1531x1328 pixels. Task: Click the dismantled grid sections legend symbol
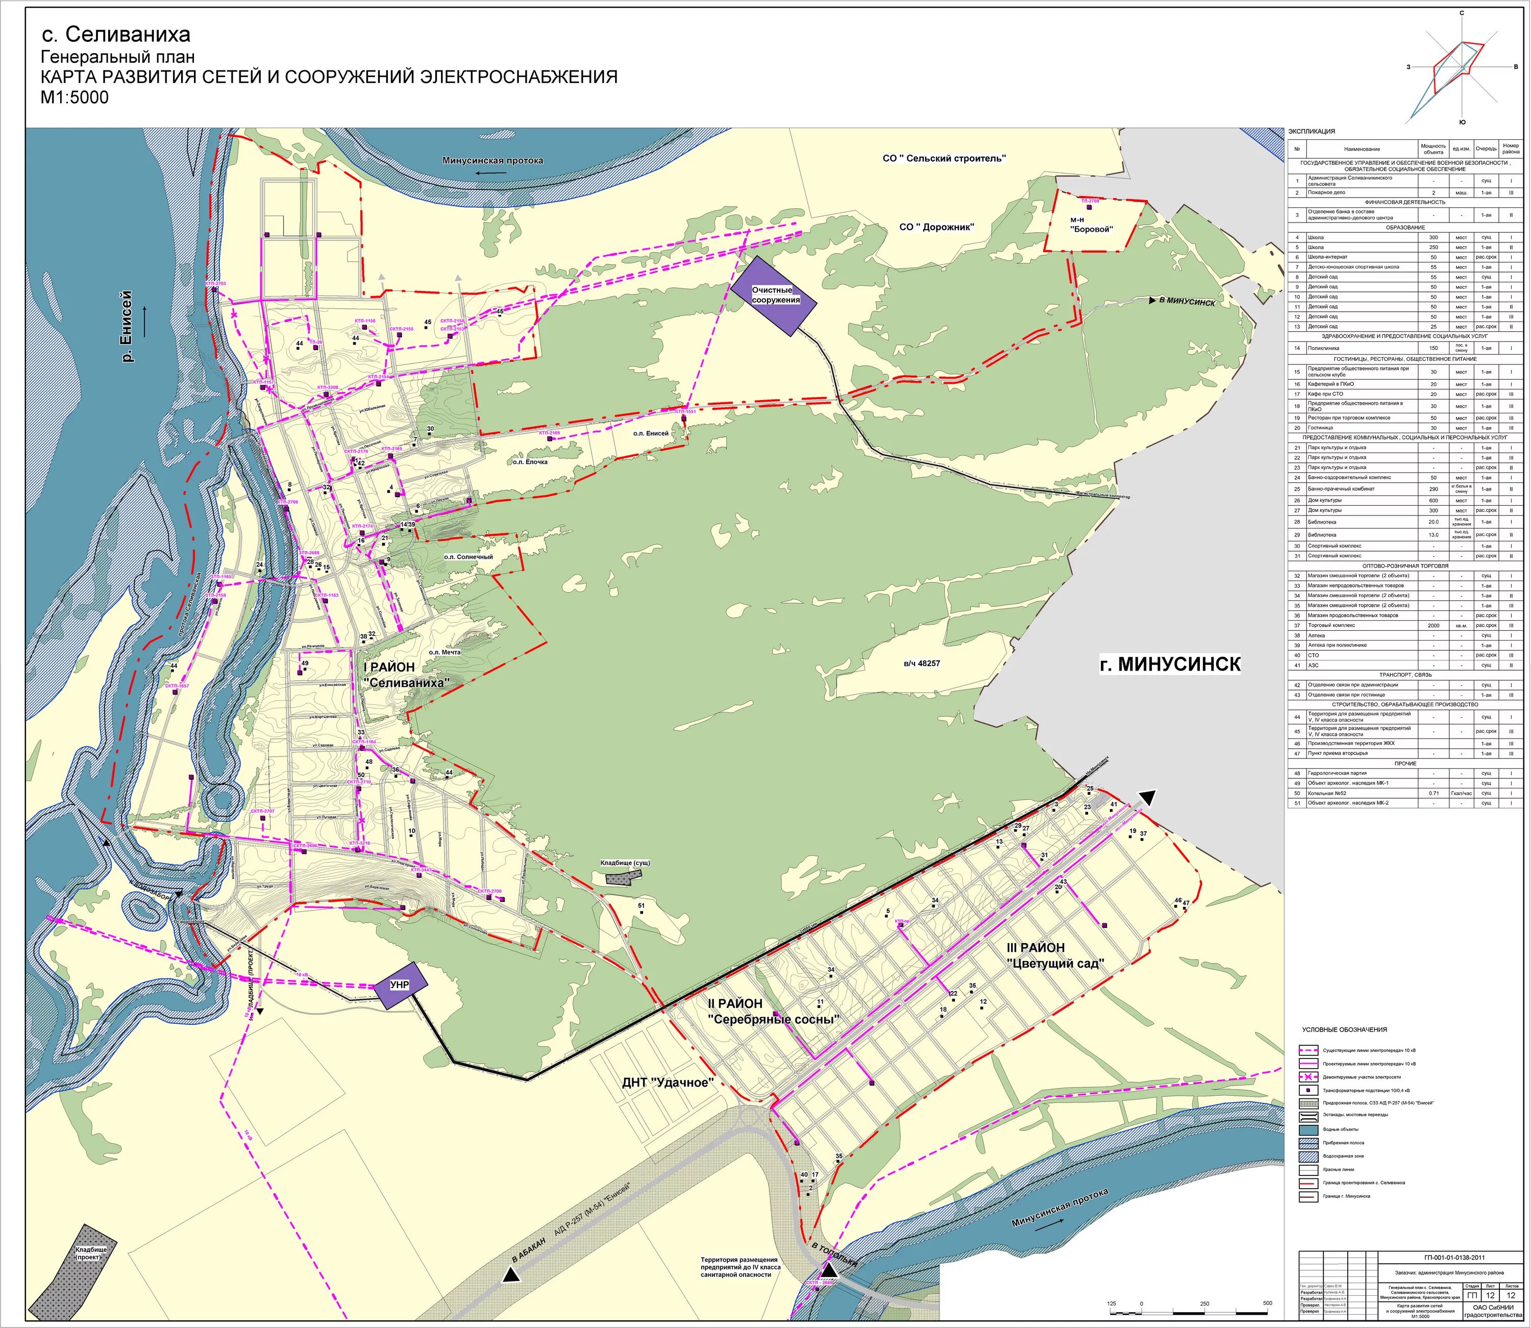tap(1310, 1077)
